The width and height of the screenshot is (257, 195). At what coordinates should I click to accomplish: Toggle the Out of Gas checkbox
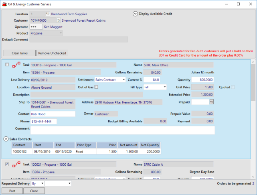pos(96,87)
